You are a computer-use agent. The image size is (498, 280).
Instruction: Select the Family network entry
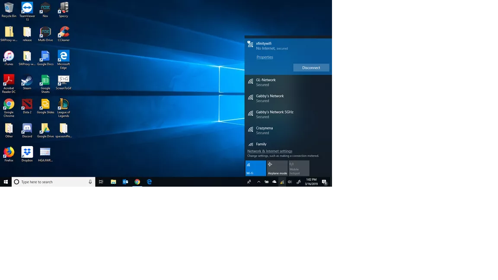pos(288,144)
